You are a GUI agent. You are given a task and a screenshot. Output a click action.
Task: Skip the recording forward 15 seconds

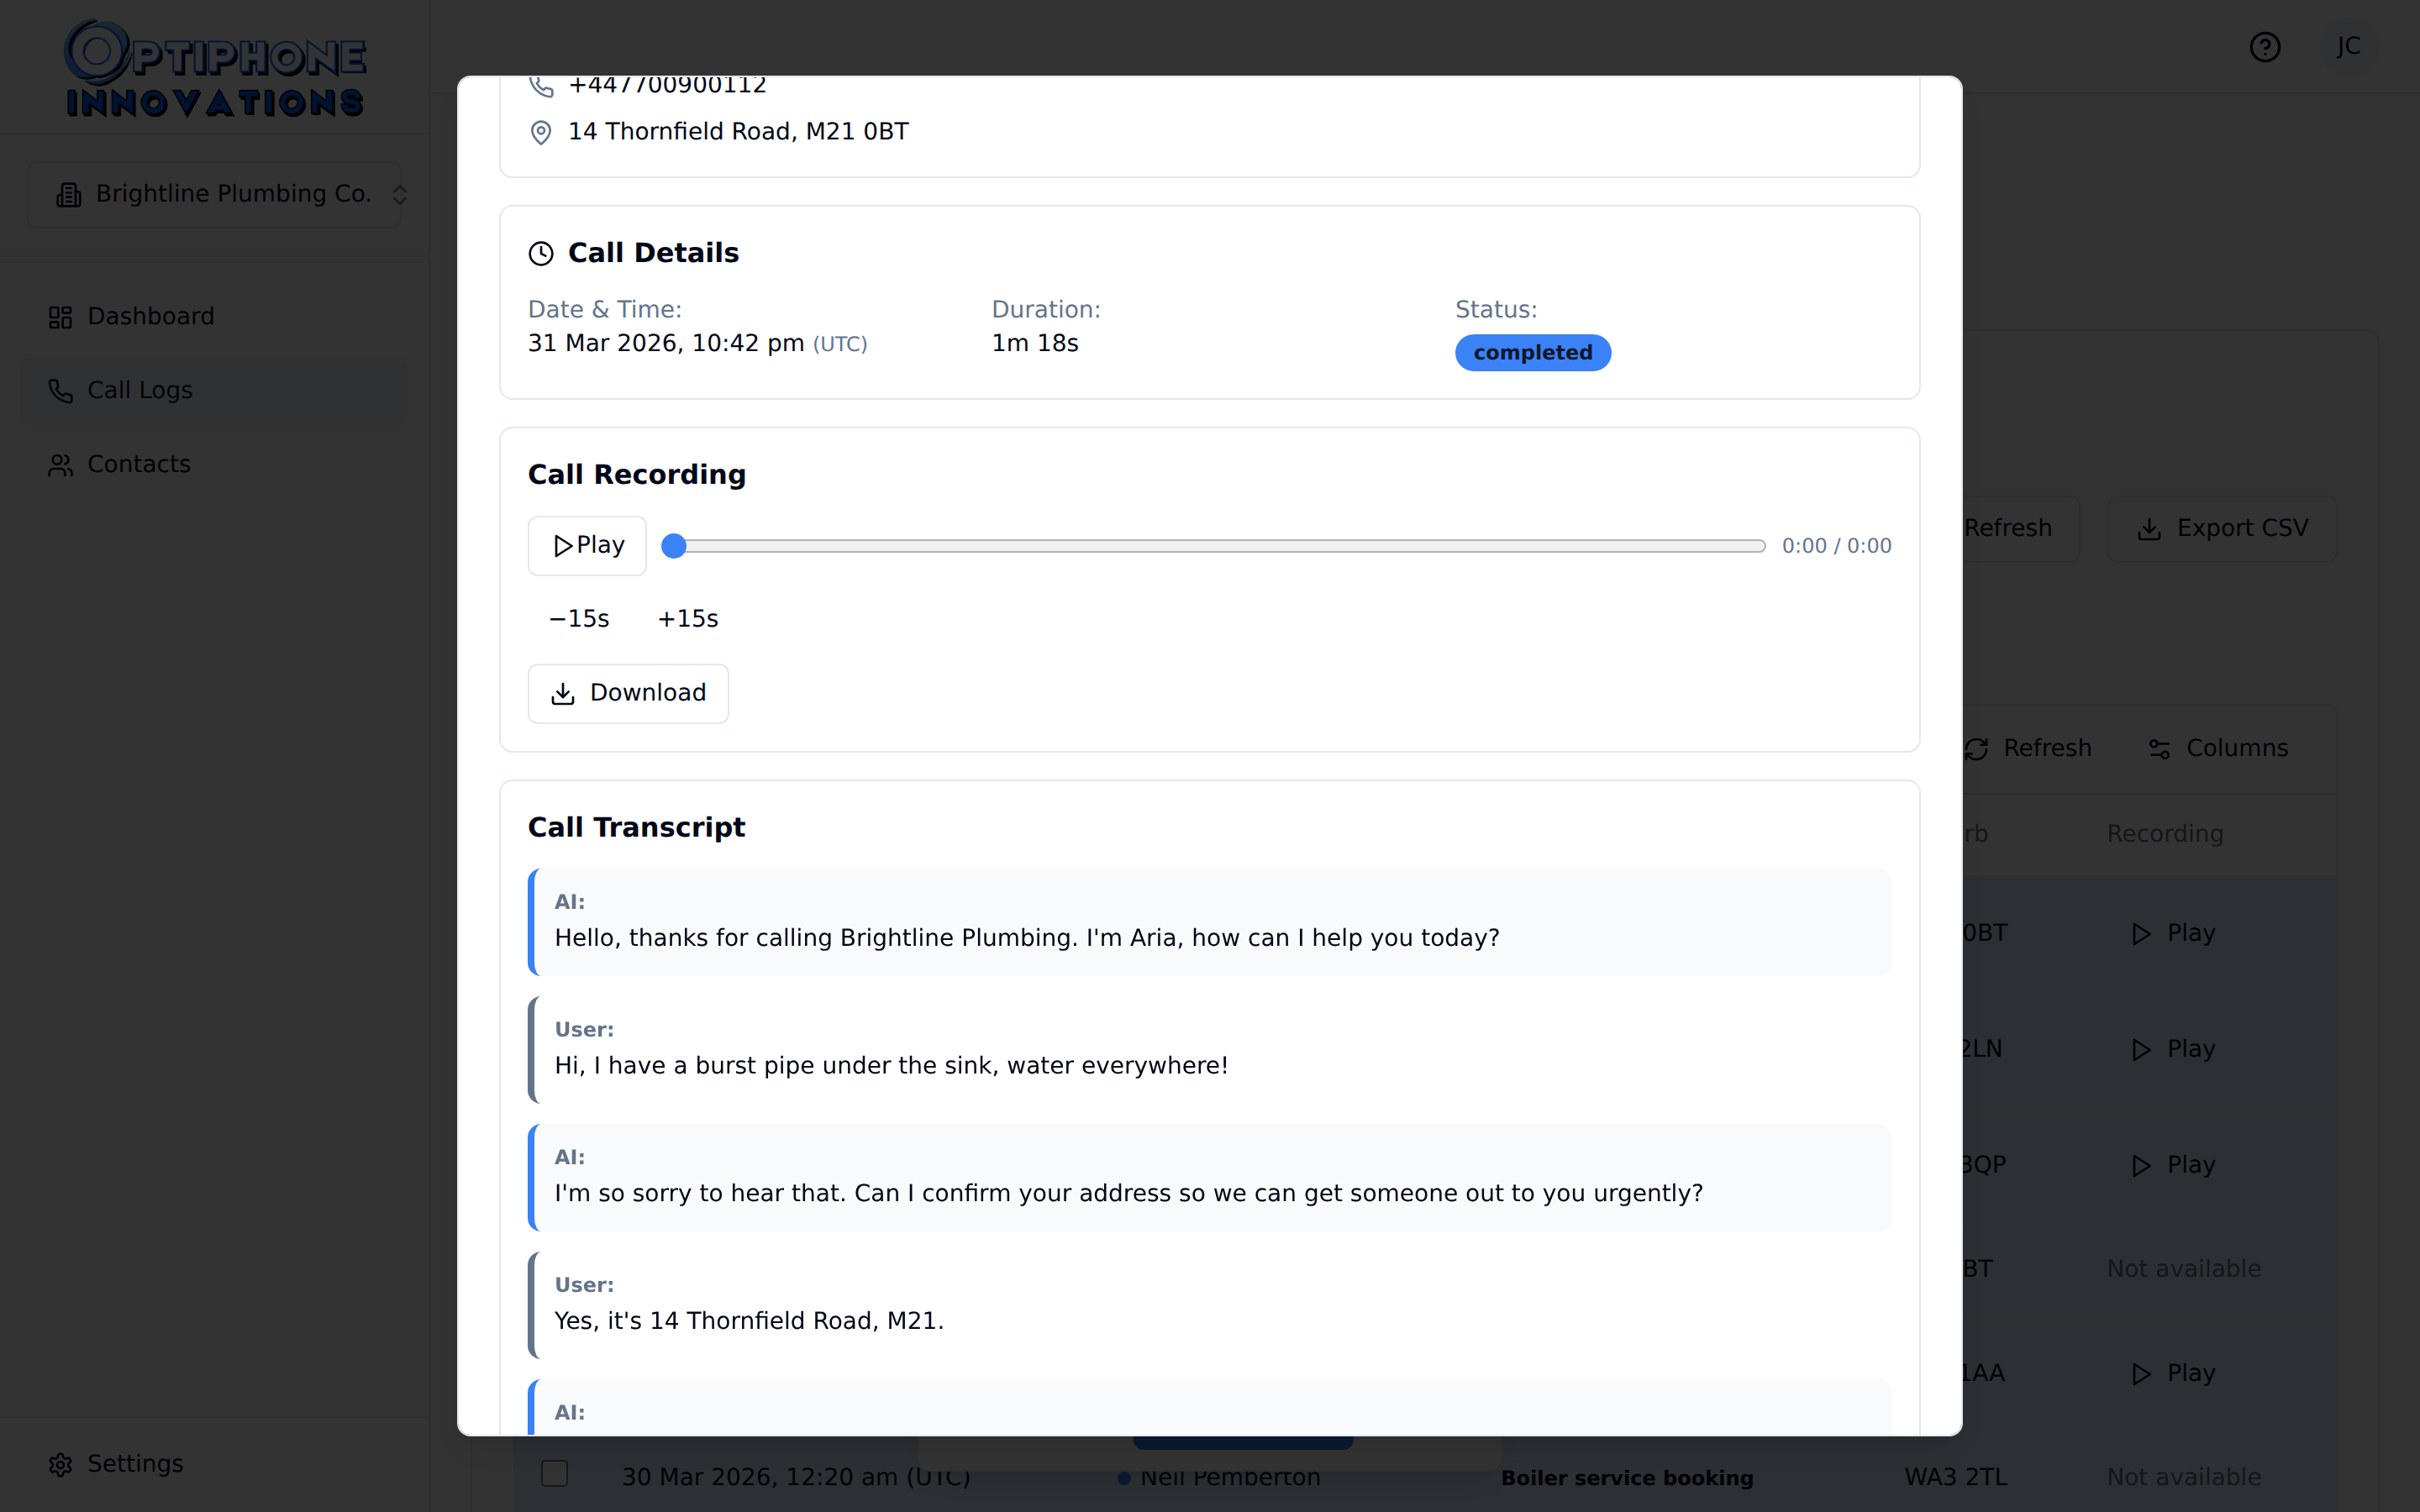pyautogui.click(x=688, y=619)
